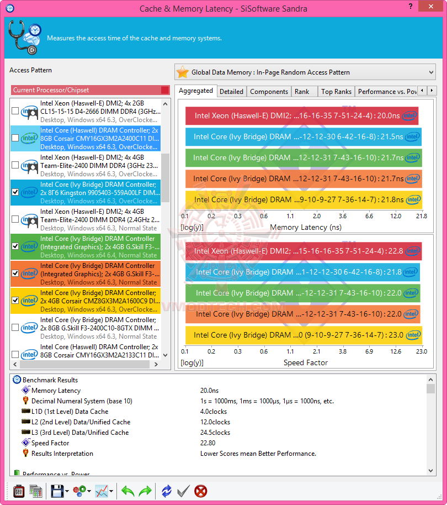Click the lightbulb icon beside Decimal Numeral System

(26, 401)
